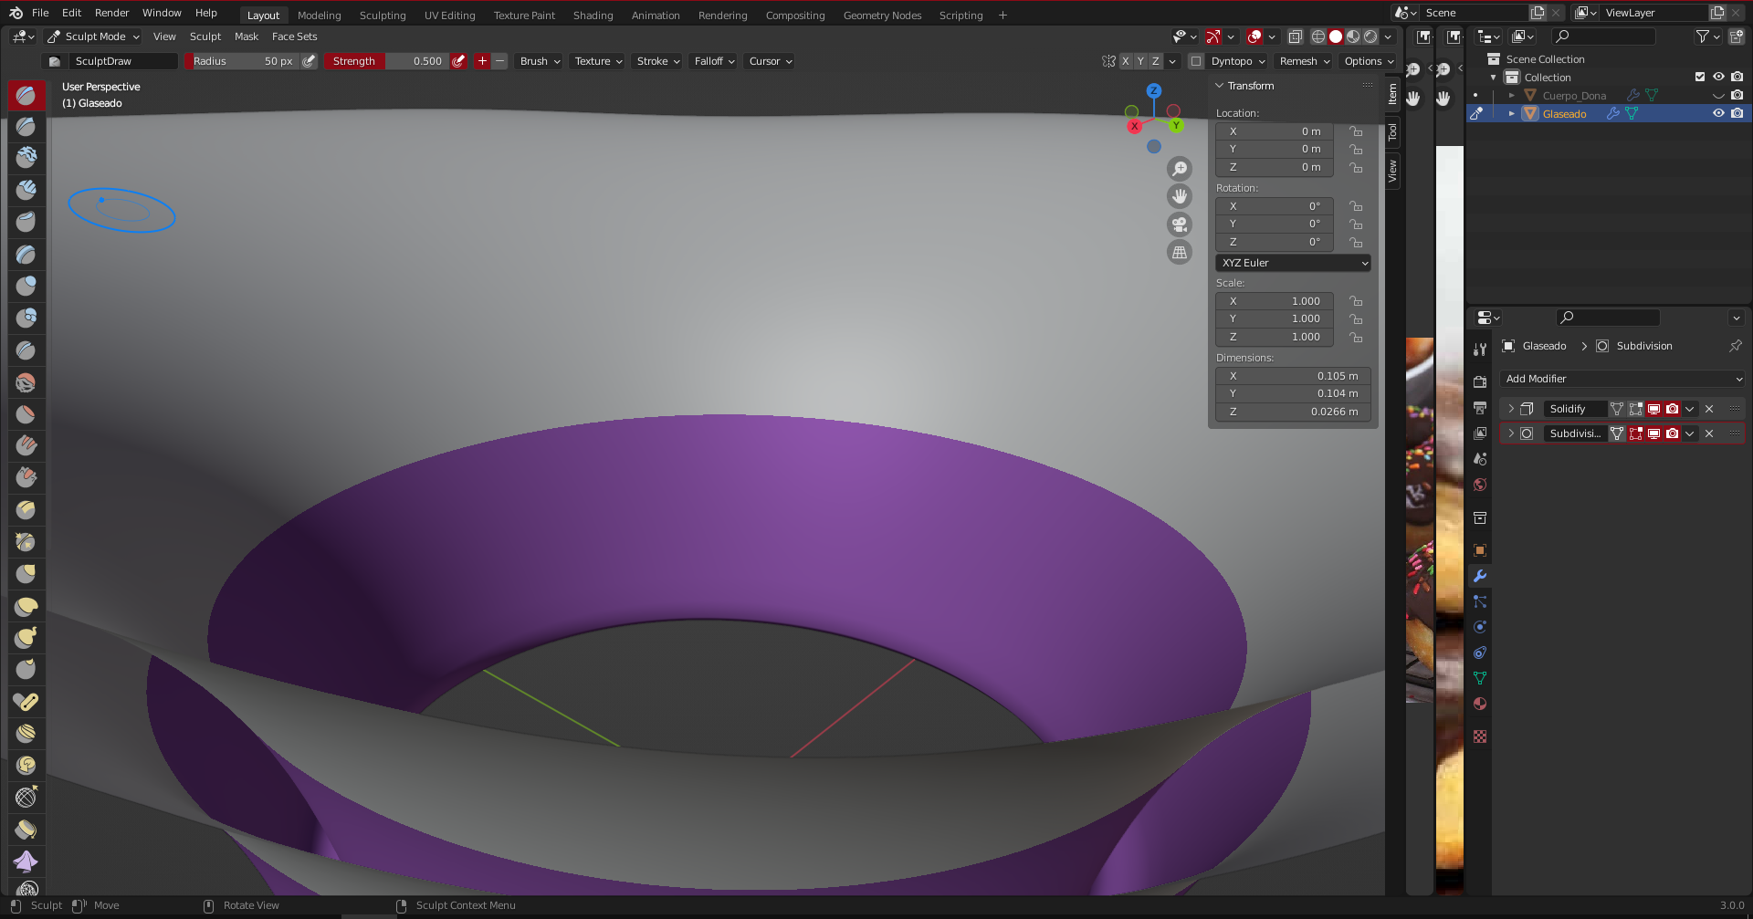Image resolution: width=1753 pixels, height=919 pixels.
Task: Click the Stroke button
Action: coord(658,61)
